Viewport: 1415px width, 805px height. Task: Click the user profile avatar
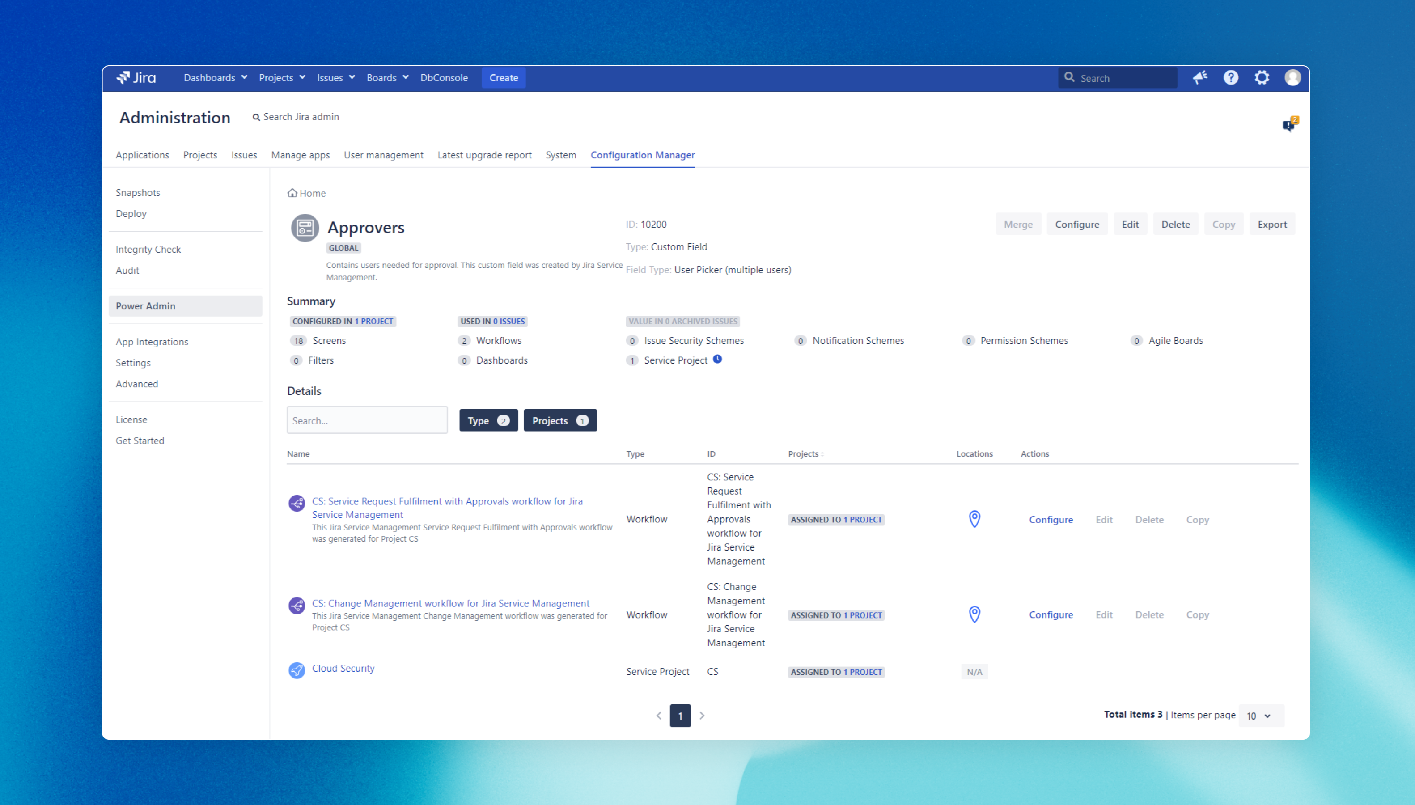[1292, 78]
